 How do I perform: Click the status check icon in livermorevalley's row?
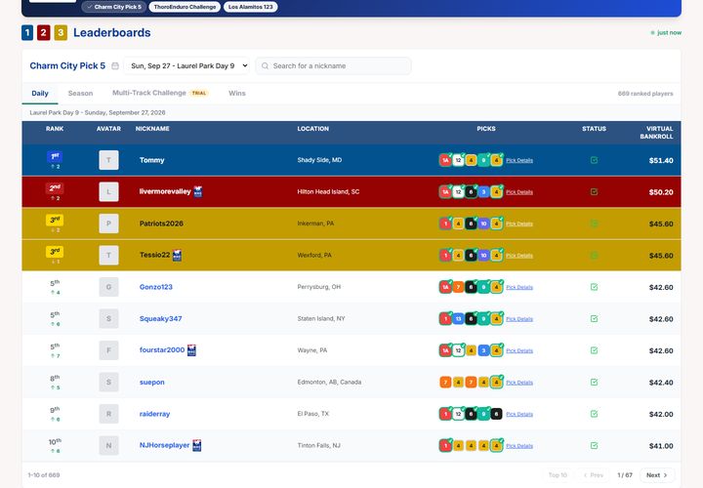(x=594, y=192)
